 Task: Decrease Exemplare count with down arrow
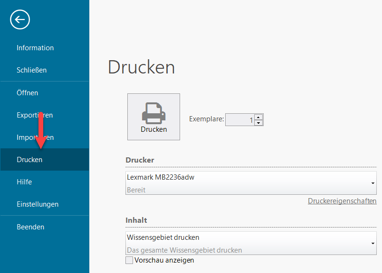258,123
